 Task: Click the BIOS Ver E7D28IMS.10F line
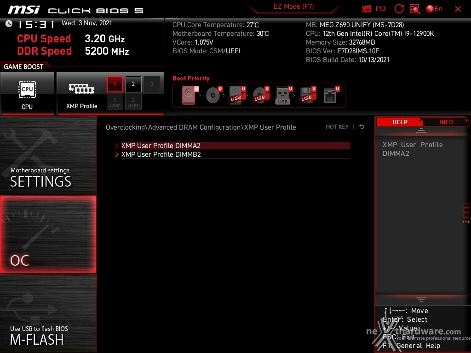pyautogui.click(x=342, y=51)
